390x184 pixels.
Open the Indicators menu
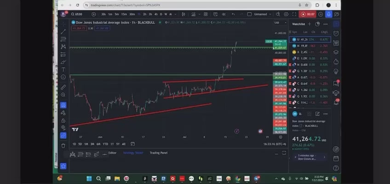[193, 14]
